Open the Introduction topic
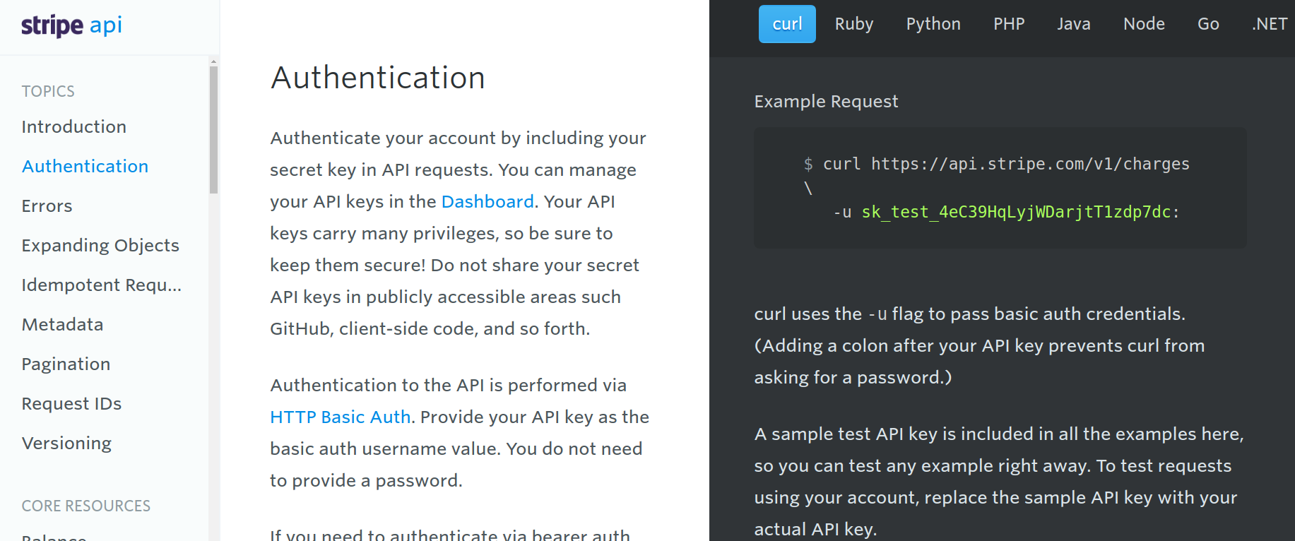The height and width of the screenshot is (541, 1295). click(74, 127)
